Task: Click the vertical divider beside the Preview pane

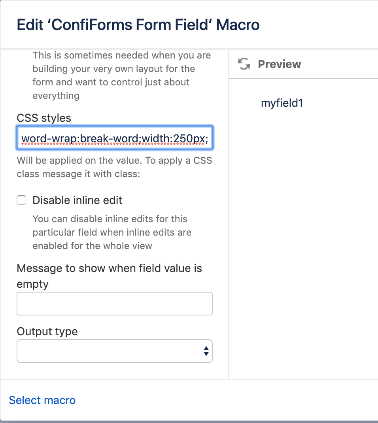Action: pos(229,214)
